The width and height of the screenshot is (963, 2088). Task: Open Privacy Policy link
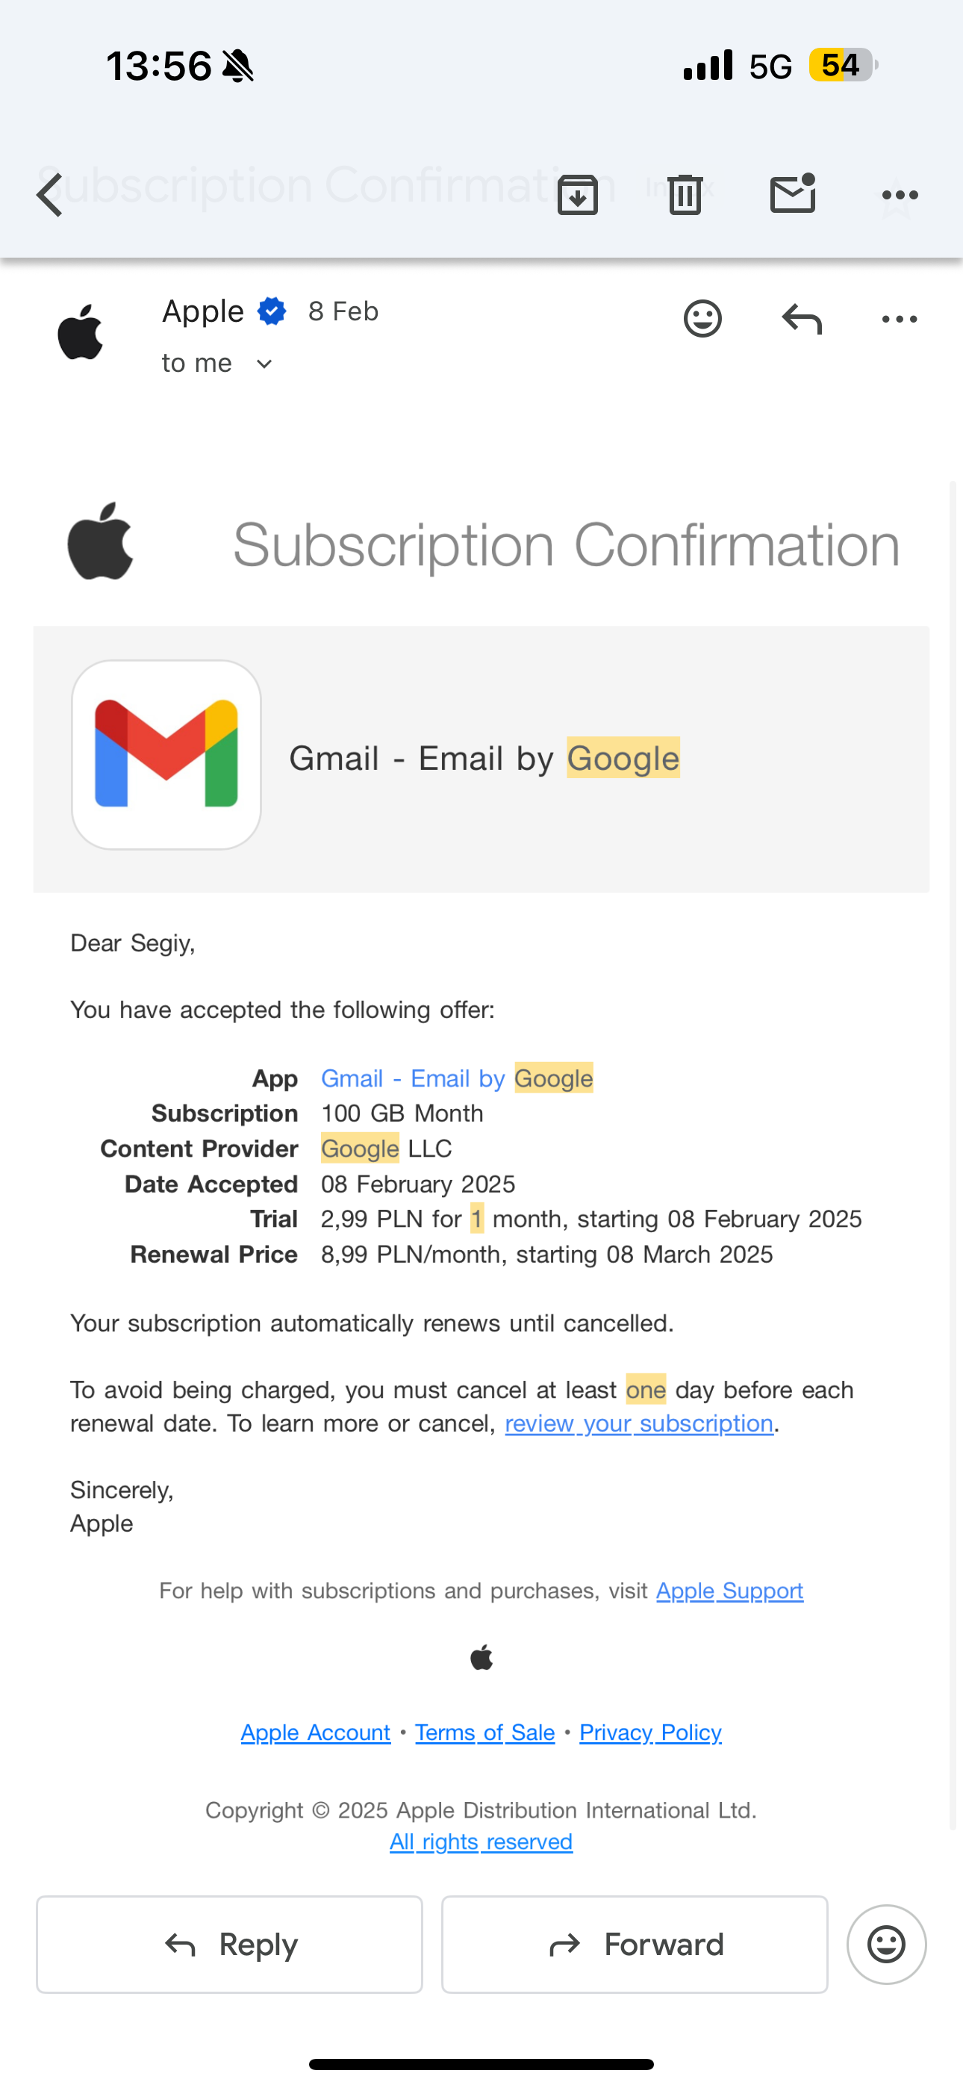tap(650, 1733)
